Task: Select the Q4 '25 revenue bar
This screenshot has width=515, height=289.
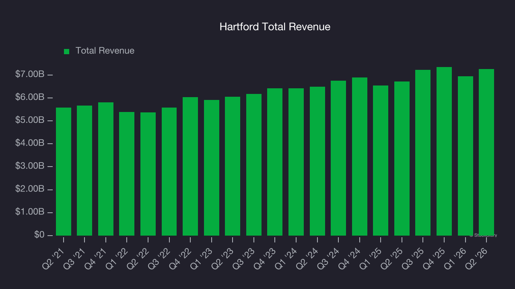Action: [444, 151]
